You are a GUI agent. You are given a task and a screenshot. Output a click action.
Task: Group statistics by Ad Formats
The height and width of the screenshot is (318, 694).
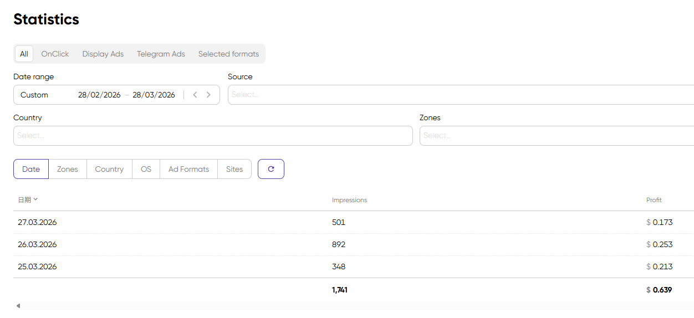[188, 169]
